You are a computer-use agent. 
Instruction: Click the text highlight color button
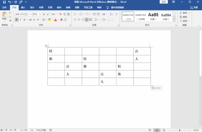pyautogui.click(x=49, y=20)
